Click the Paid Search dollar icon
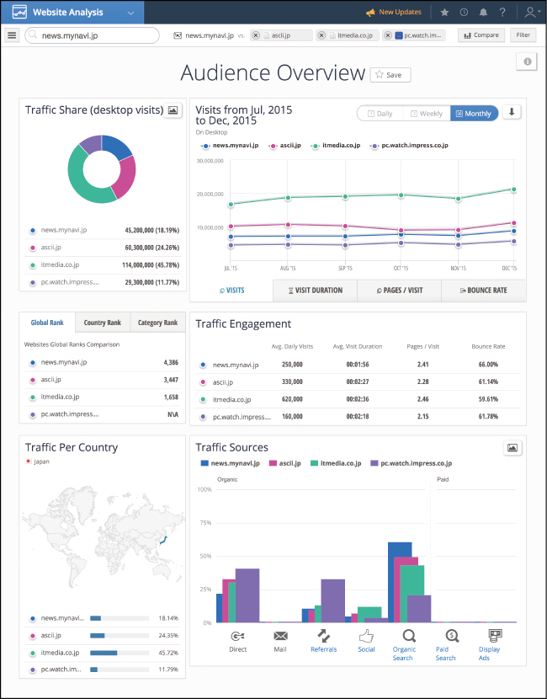 point(452,636)
